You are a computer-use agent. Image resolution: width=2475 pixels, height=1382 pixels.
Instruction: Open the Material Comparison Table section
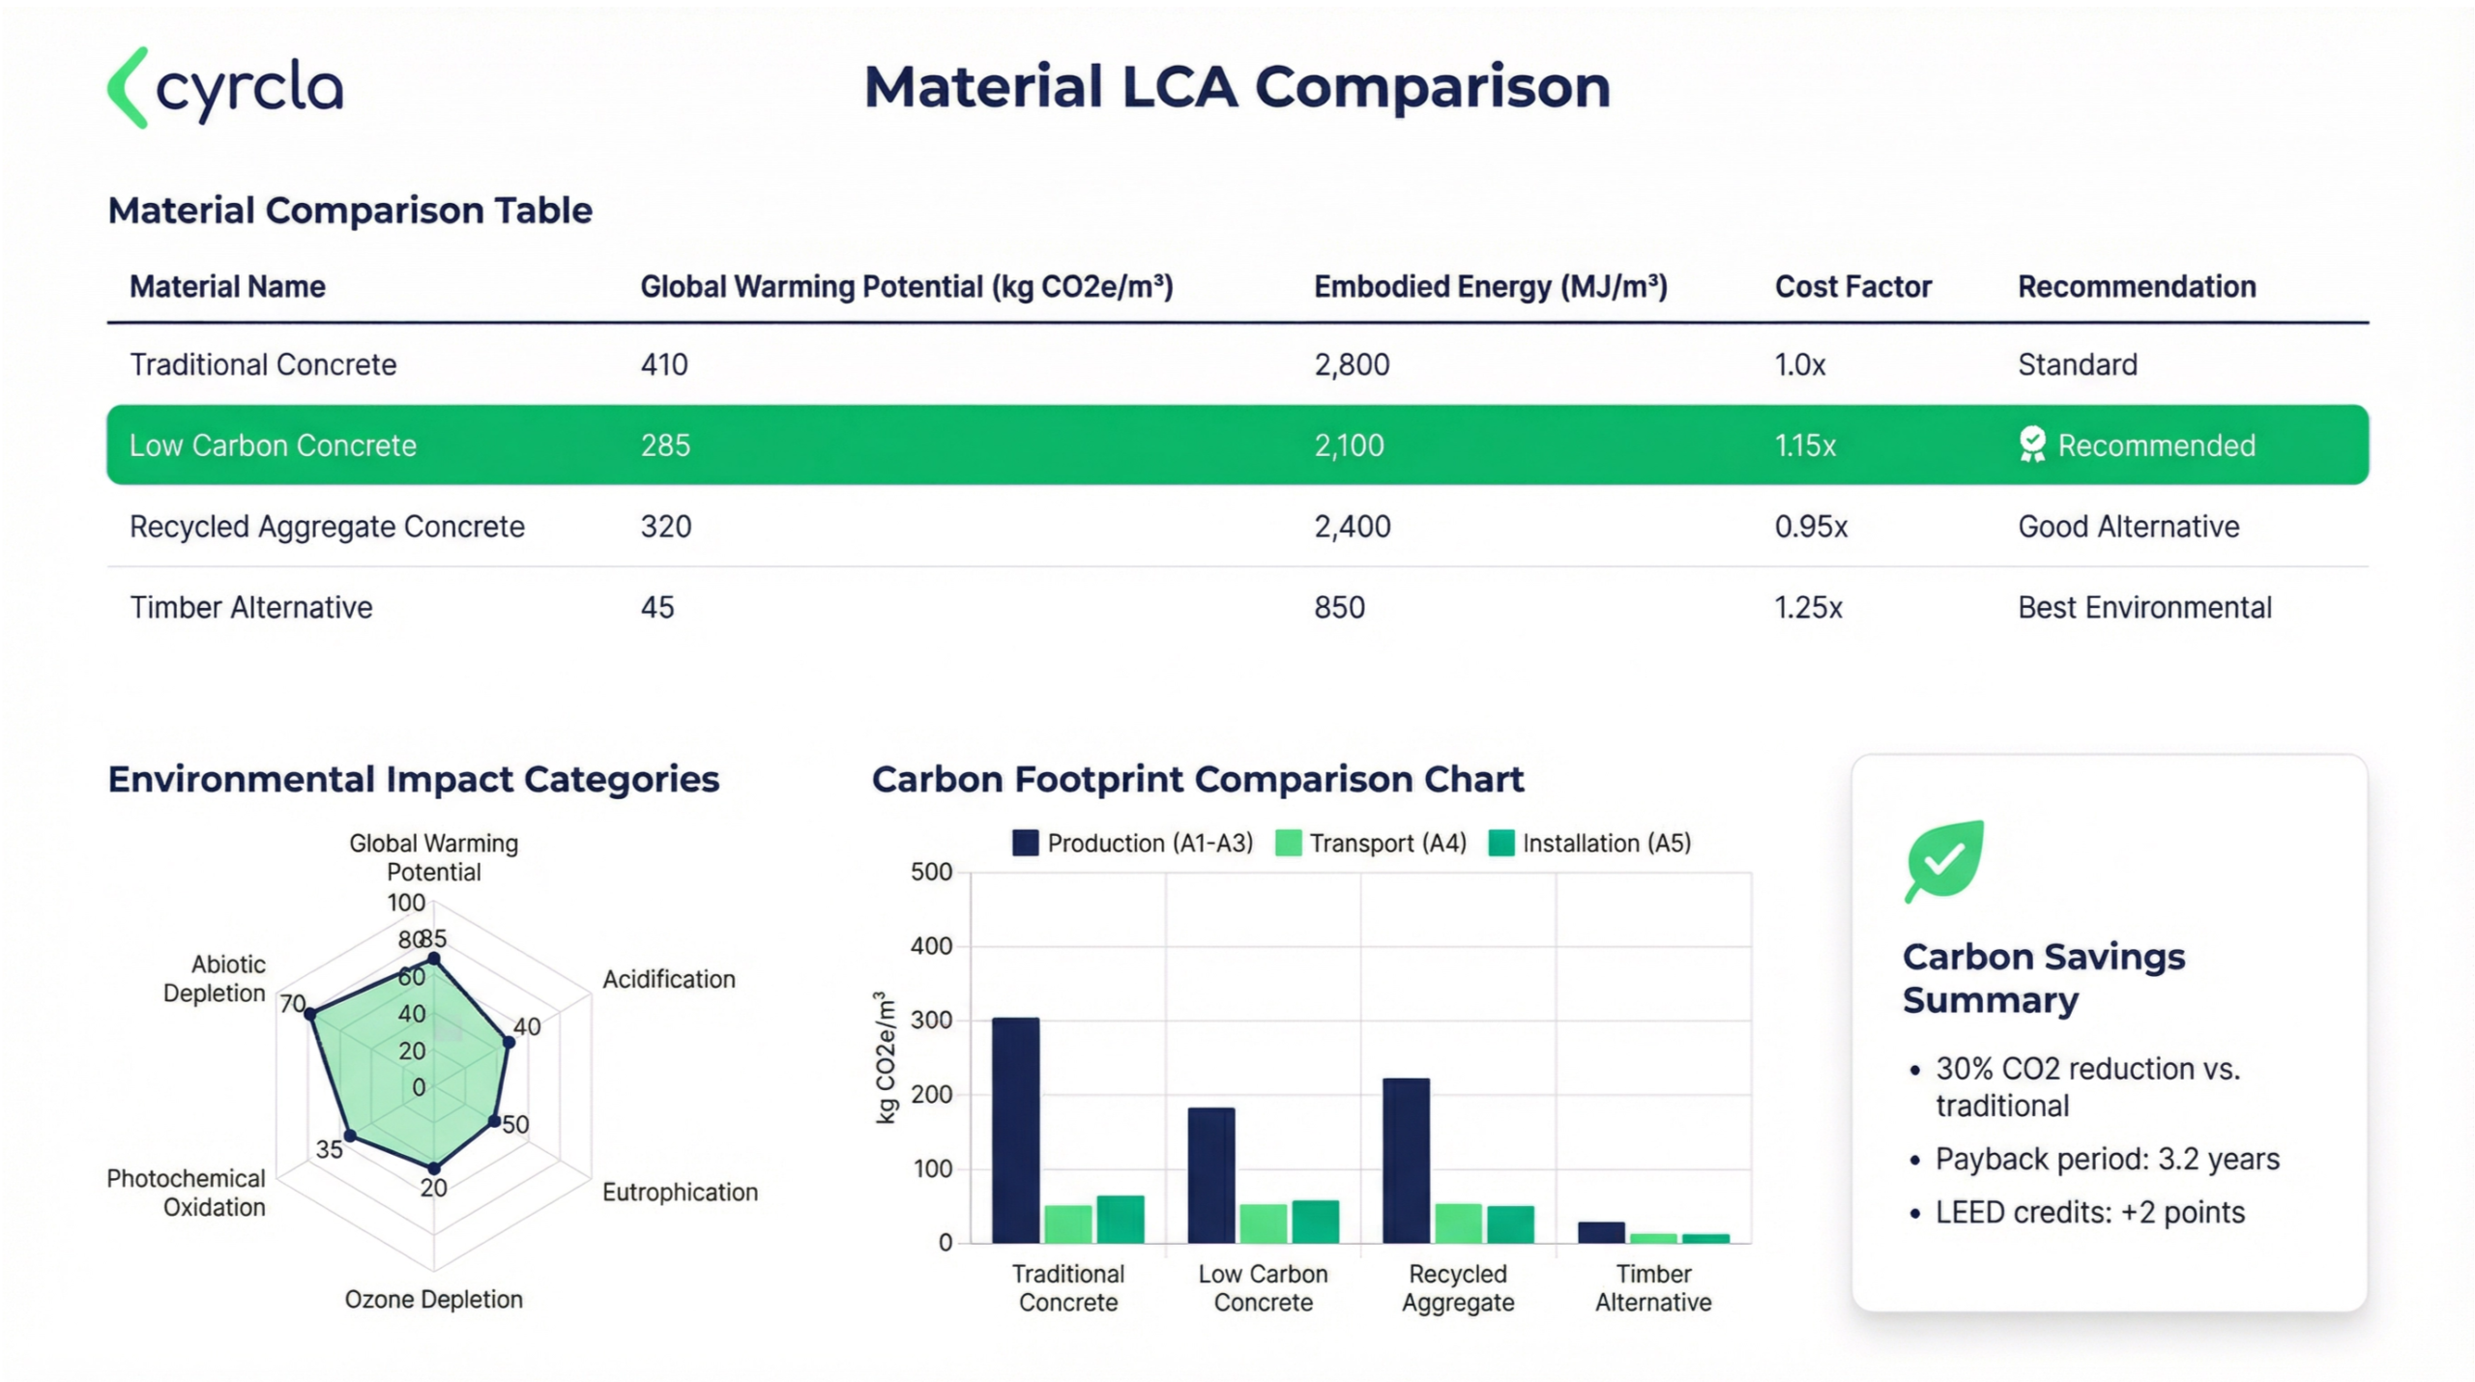click(x=350, y=210)
